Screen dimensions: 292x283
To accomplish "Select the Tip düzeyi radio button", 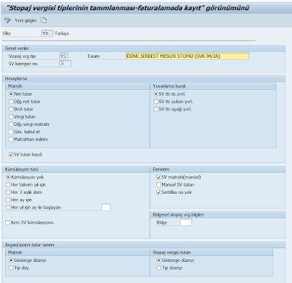I will tap(158, 268).
